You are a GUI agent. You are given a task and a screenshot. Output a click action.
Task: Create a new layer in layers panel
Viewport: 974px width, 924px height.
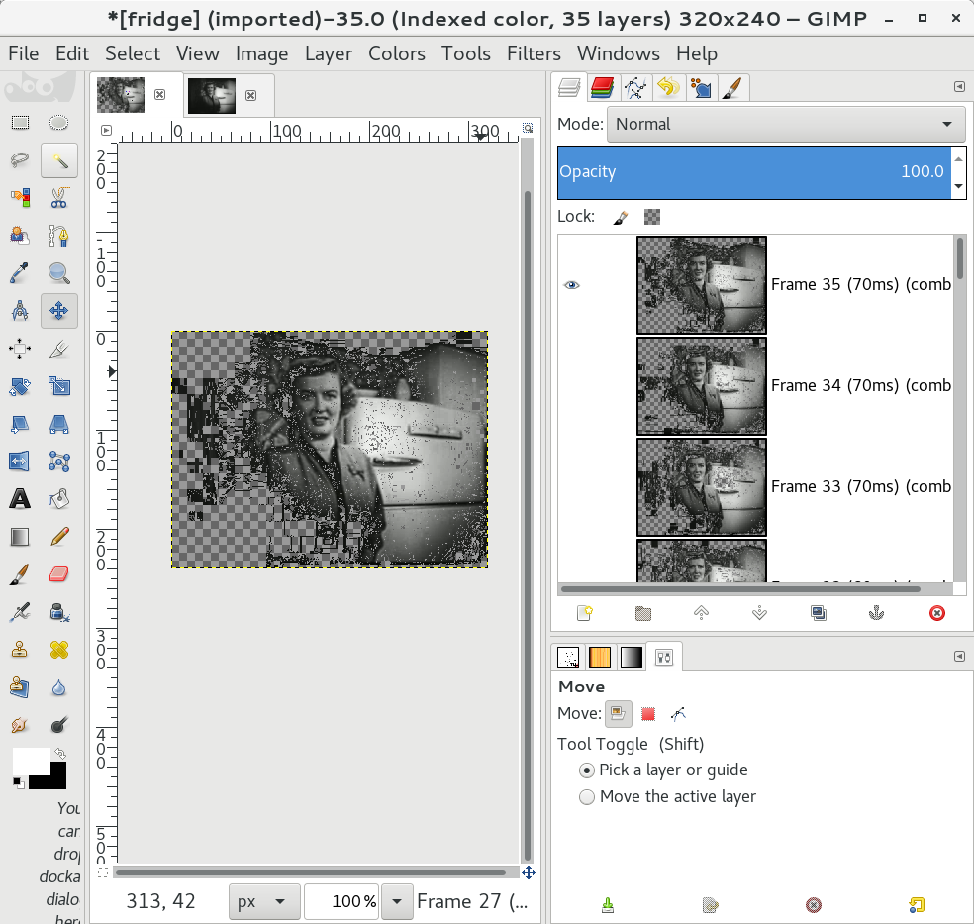[584, 613]
